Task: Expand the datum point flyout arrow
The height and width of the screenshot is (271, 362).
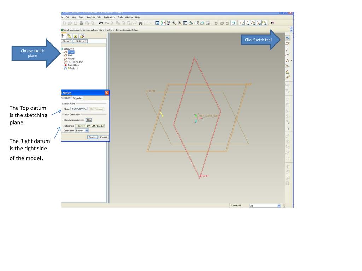Action: (291, 60)
